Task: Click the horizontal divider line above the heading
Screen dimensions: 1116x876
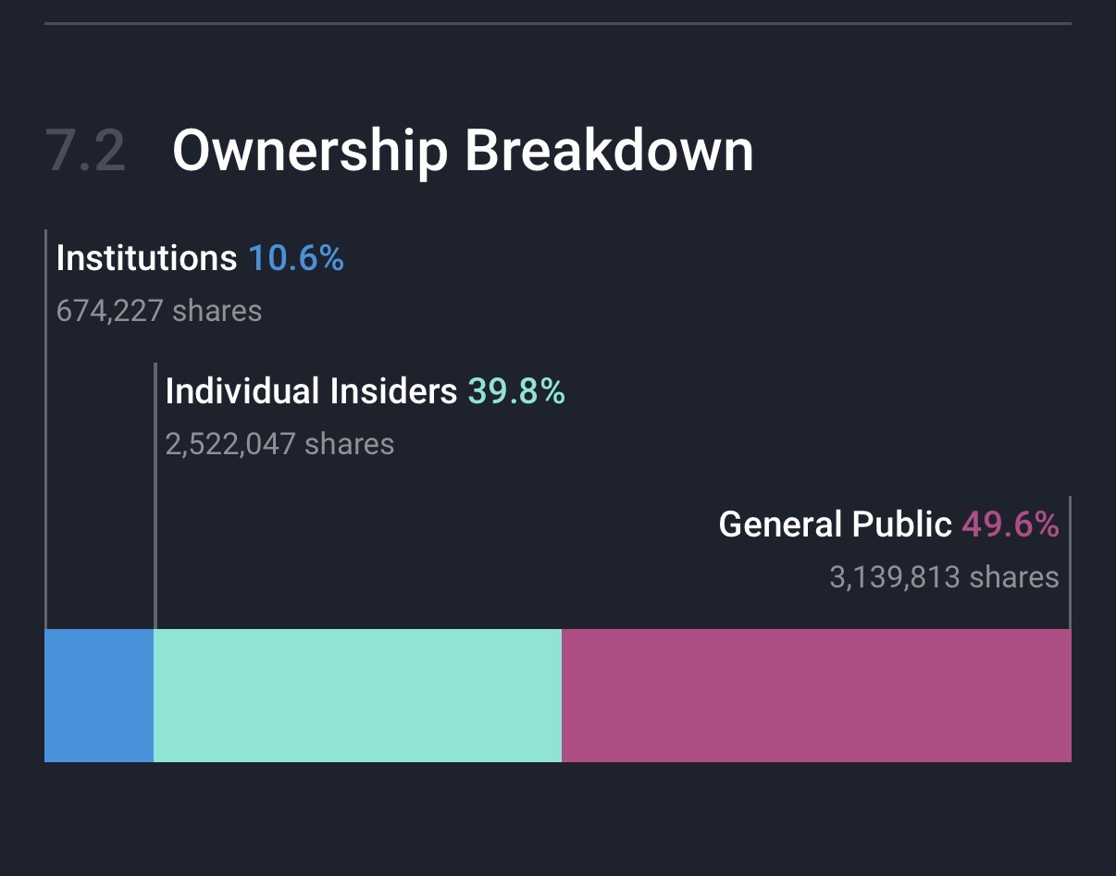Action: click(x=557, y=22)
